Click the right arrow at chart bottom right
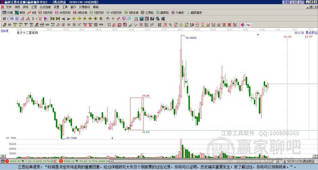 [315, 156]
